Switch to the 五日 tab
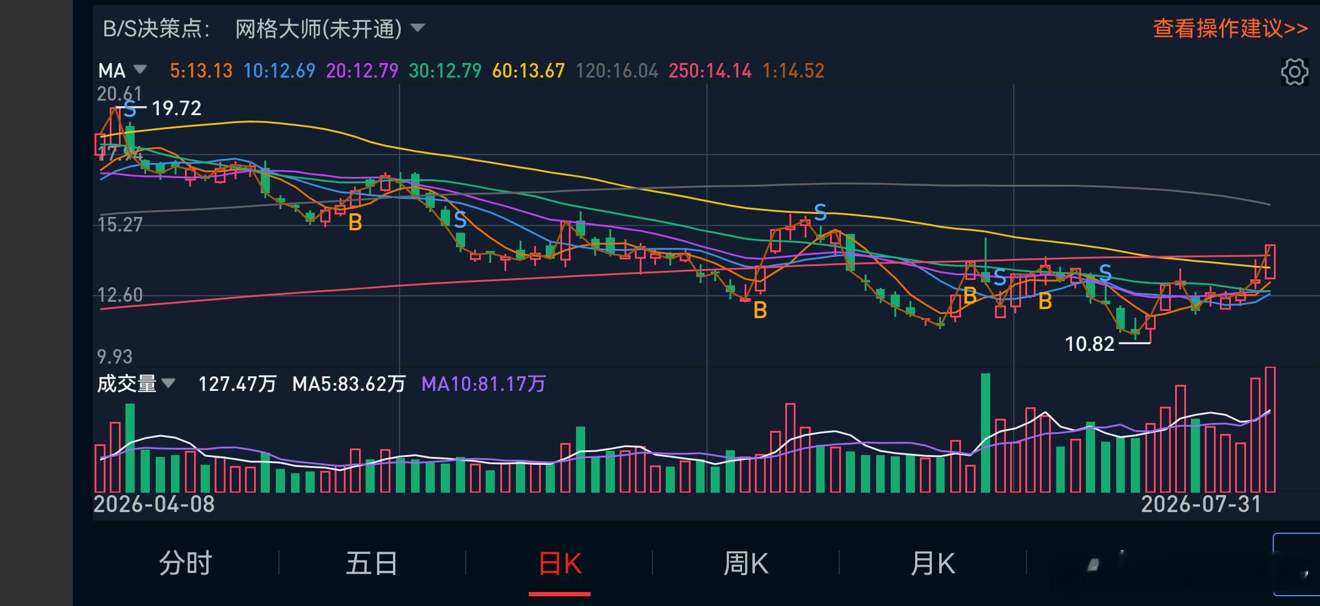The width and height of the screenshot is (1320, 606). click(x=372, y=563)
